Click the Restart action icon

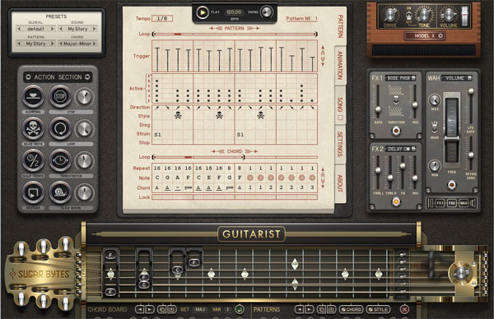pyautogui.click(x=33, y=192)
